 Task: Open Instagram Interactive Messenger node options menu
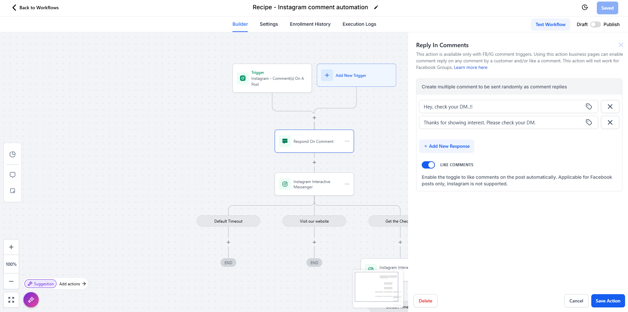click(347, 184)
